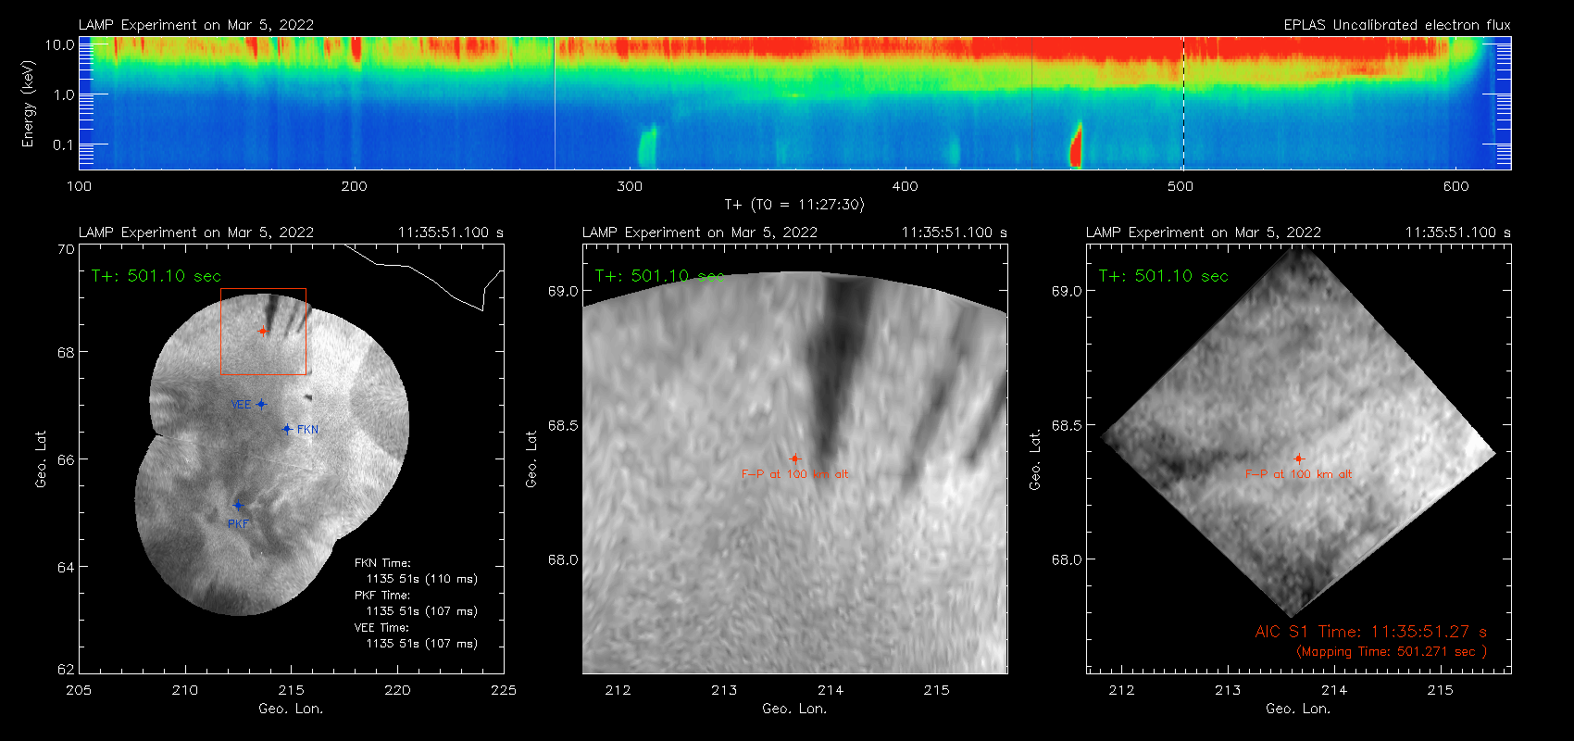Click the 'AIC S1 Time: 11:35:51.27 s' text
This screenshot has width=1574, height=741.
[x=1371, y=632]
